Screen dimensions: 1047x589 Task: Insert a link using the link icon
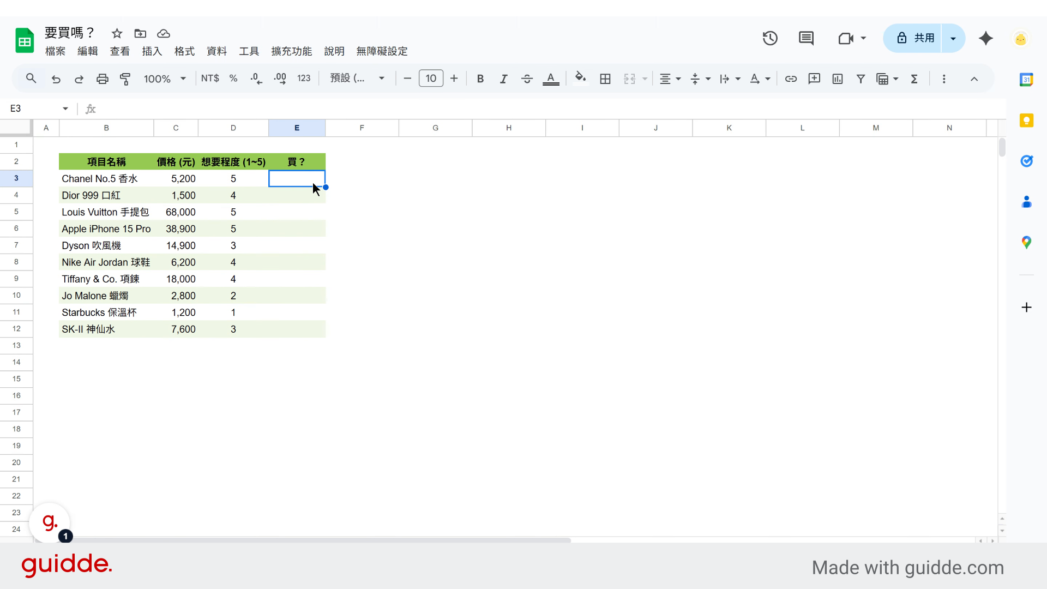coord(790,79)
